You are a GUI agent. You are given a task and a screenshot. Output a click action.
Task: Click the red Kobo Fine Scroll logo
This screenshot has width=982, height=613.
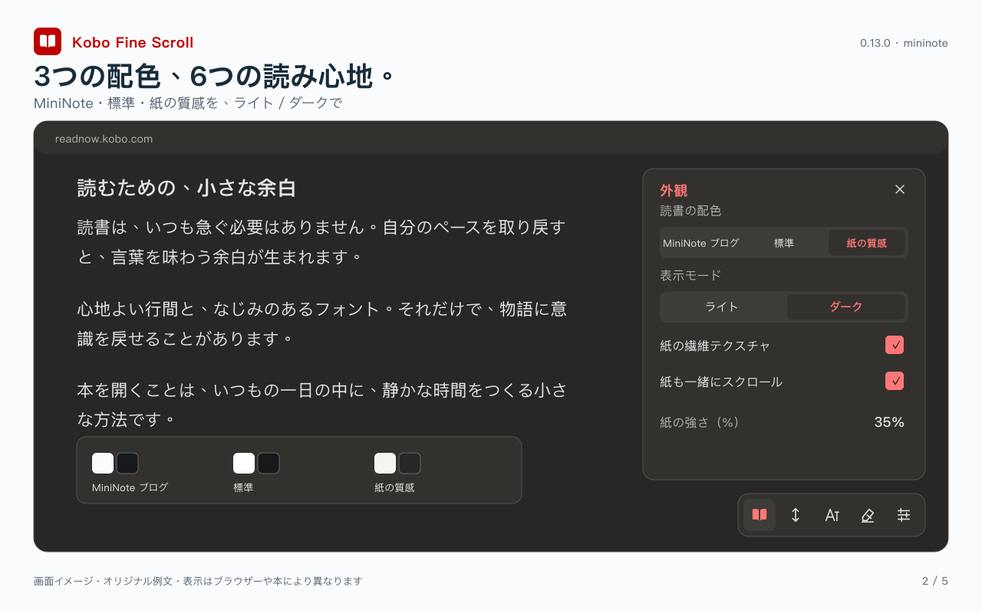[x=48, y=41]
